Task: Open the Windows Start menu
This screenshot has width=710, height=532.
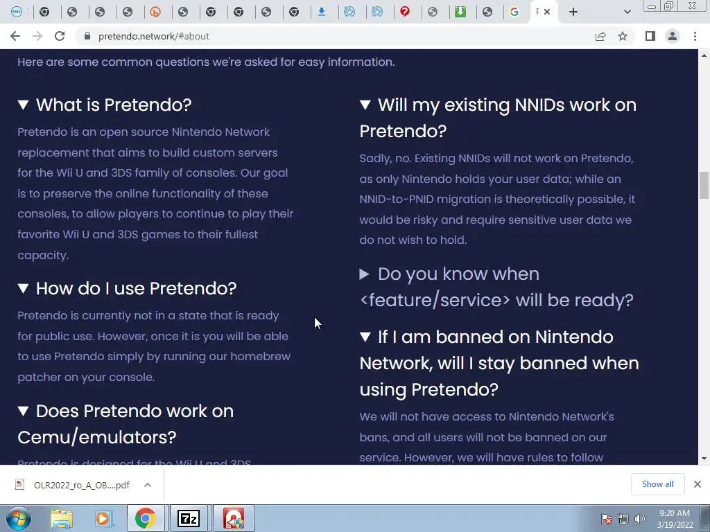Action: [18, 518]
